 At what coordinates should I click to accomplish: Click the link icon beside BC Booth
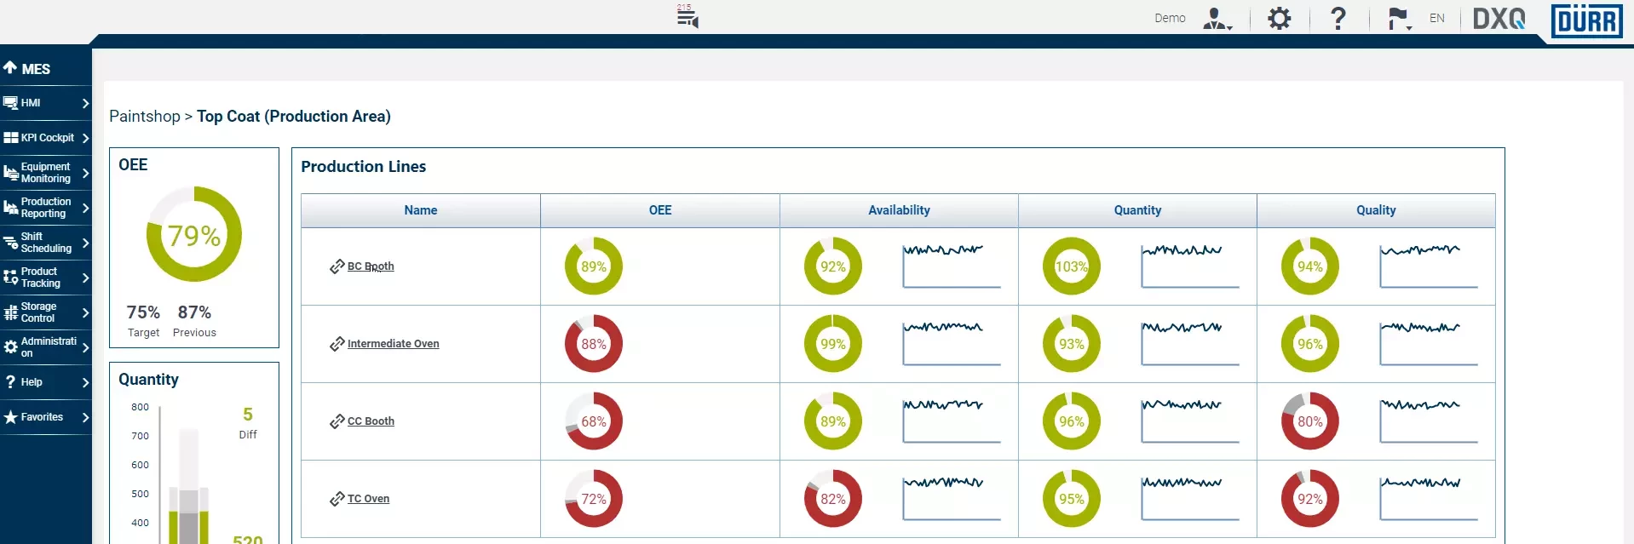337,266
